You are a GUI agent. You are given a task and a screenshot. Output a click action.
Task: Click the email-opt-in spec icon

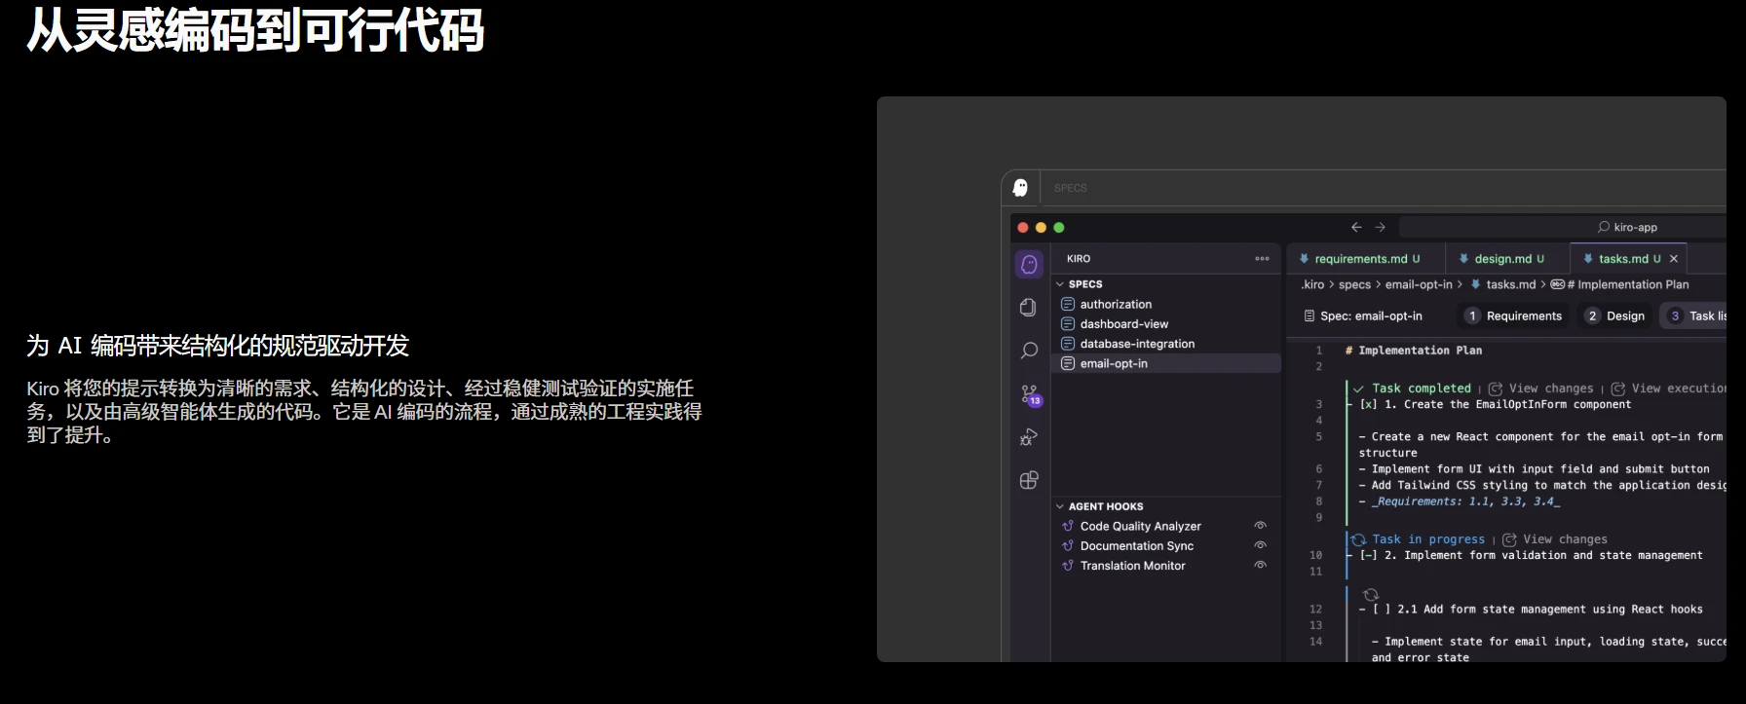coord(1068,363)
